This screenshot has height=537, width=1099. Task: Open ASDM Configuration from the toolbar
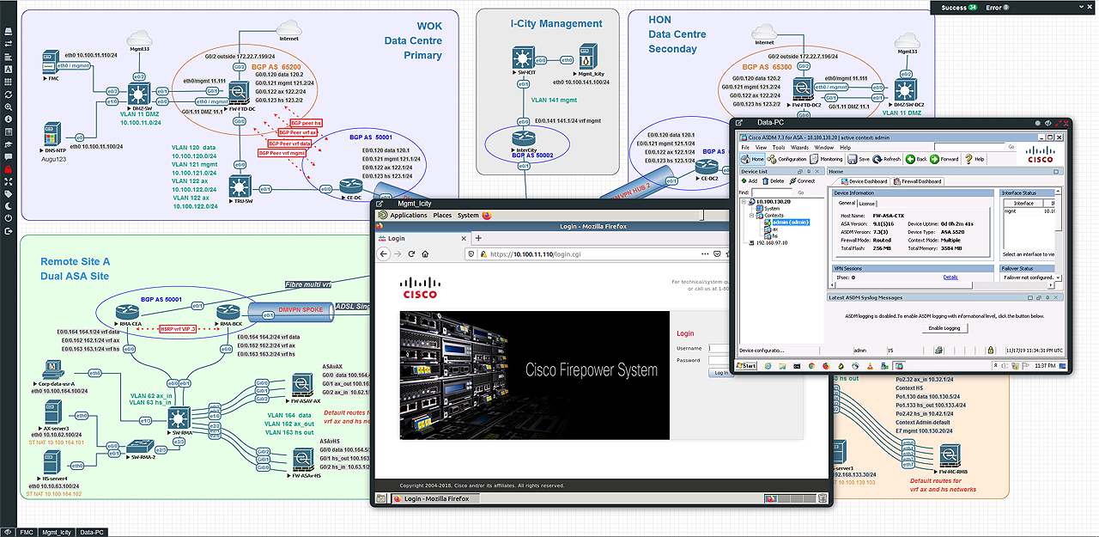point(787,159)
